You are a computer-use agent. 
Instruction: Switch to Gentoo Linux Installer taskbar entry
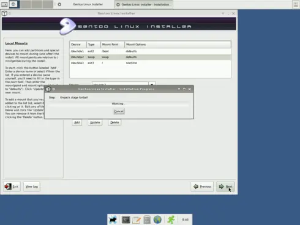pos(85,4)
